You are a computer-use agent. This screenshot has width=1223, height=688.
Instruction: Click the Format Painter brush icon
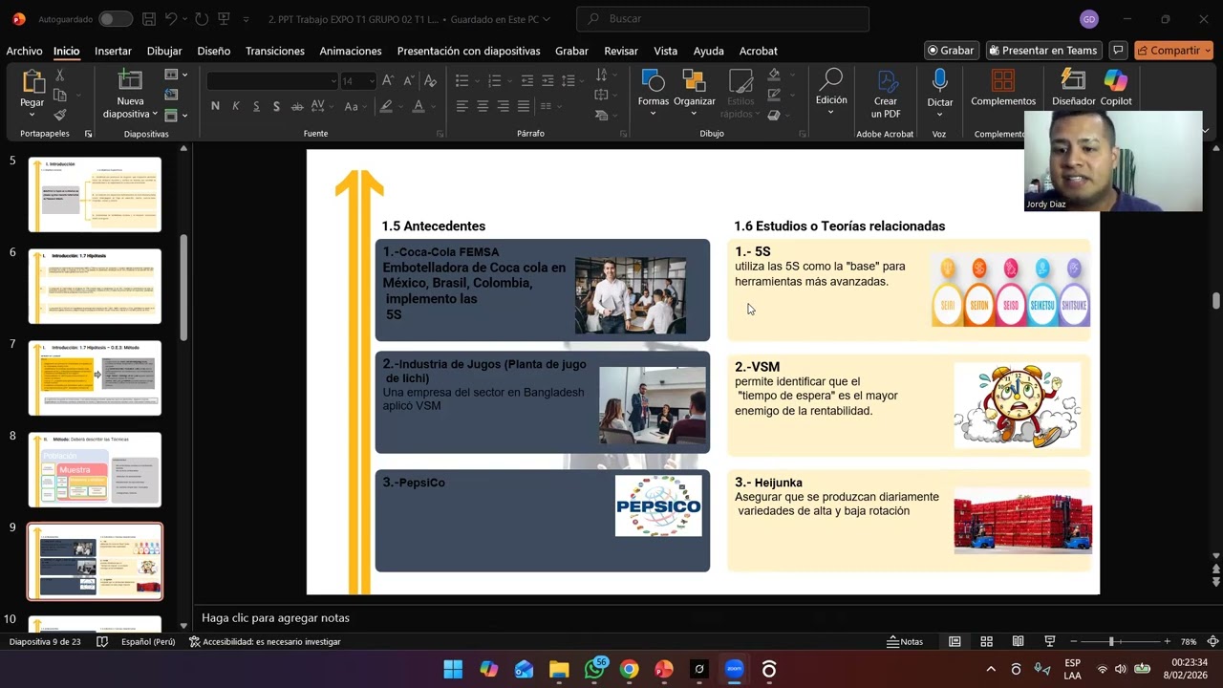click(59, 115)
